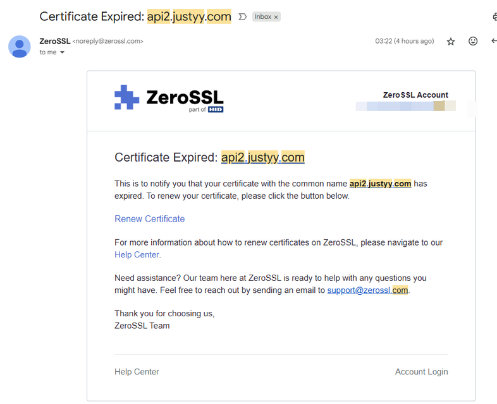This screenshot has height=404, width=497.
Task: Go to Account Login in the footer
Action: pyautogui.click(x=421, y=372)
